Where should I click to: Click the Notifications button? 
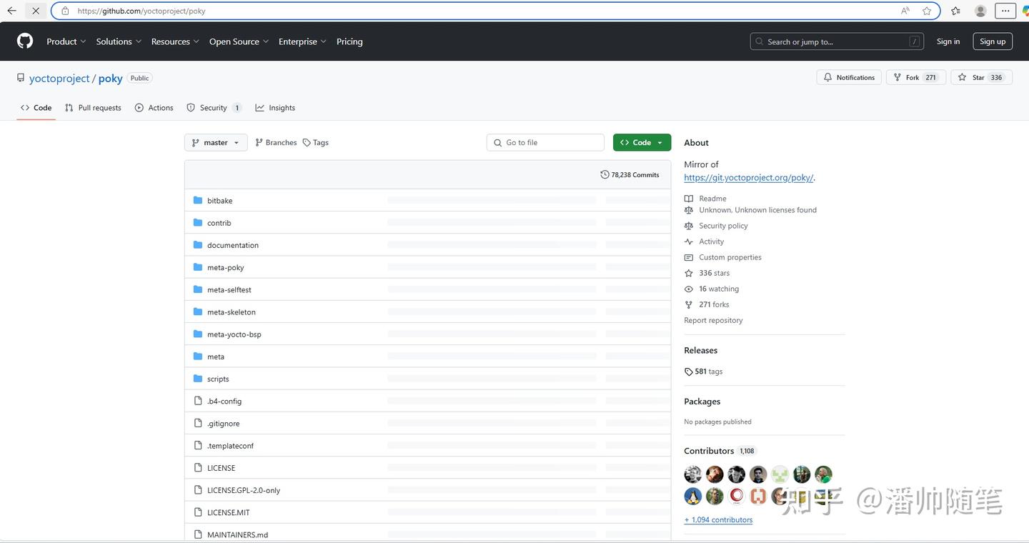tap(849, 77)
